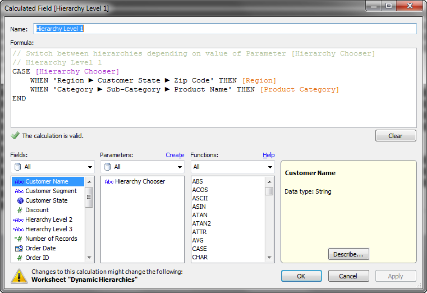Click Functions list scroll down arrow

click(269, 257)
